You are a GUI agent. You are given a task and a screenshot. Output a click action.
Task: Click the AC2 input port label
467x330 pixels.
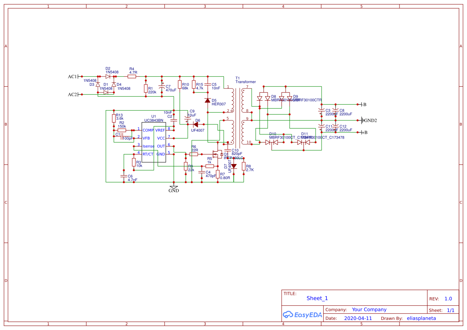coord(73,94)
